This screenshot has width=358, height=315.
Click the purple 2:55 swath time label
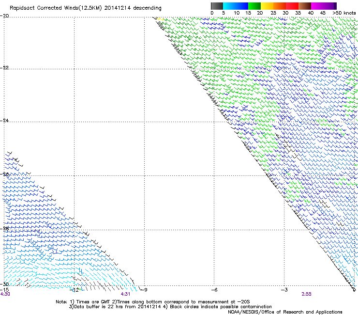click(306, 294)
